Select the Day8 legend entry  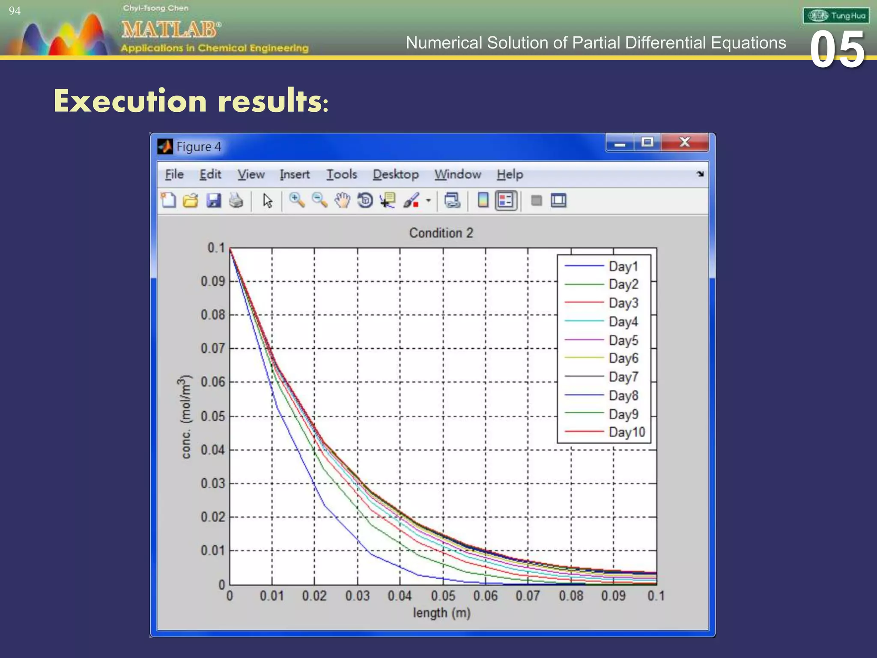point(602,395)
